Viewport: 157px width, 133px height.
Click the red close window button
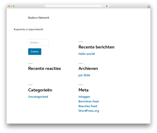(x=9, y=6)
